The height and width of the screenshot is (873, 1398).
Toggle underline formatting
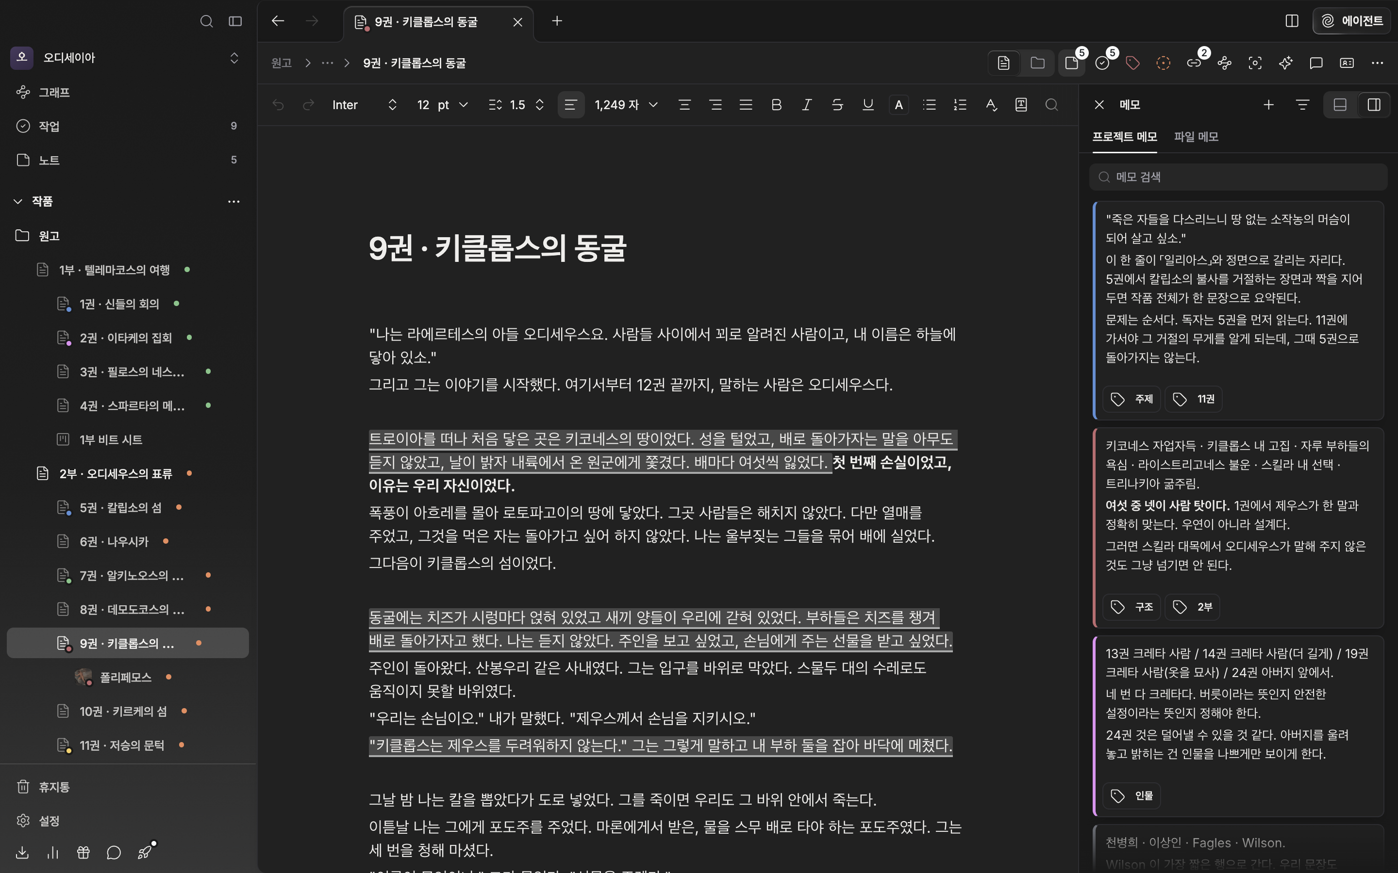(868, 104)
